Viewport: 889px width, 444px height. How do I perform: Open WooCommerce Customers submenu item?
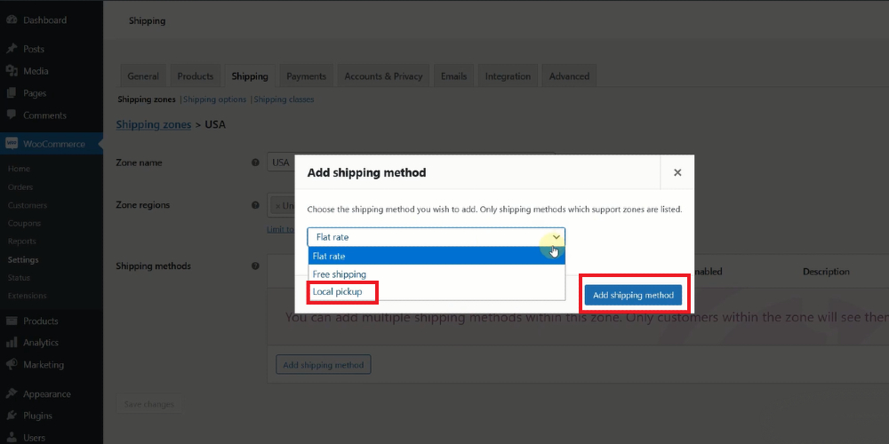tap(28, 205)
